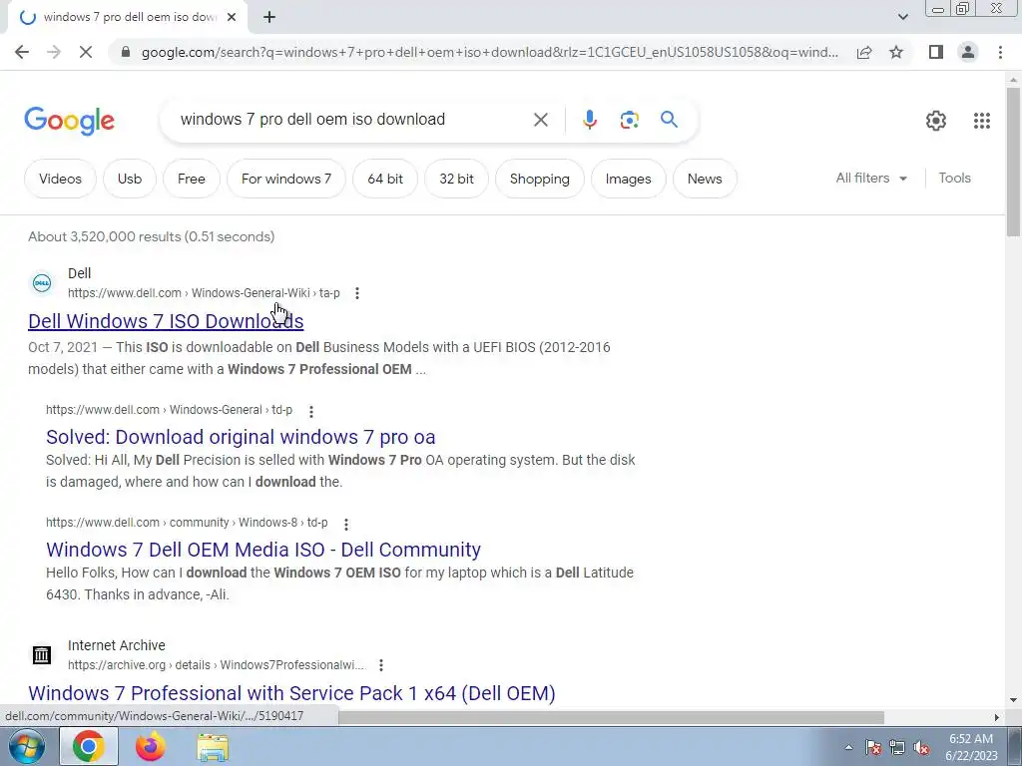Open Windows Explorer from taskbar
The width and height of the screenshot is (1022, 766).
tap(213, 747)
